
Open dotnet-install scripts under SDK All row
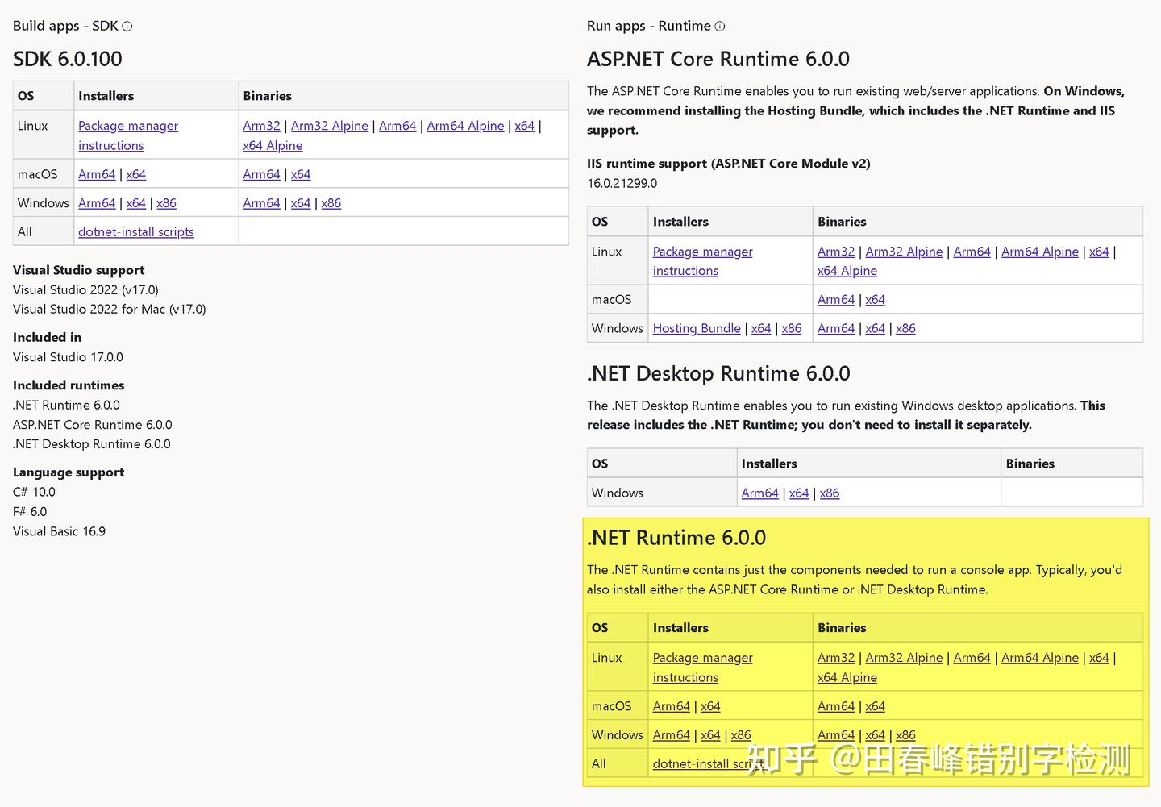tap(135, 231)
